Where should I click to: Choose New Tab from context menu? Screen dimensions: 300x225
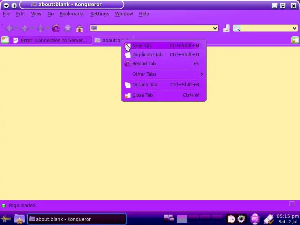[x=164, y=46]
